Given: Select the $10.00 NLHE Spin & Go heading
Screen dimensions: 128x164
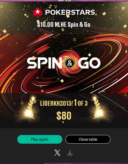Looking at the screenshot, I should tap(64, 25).
